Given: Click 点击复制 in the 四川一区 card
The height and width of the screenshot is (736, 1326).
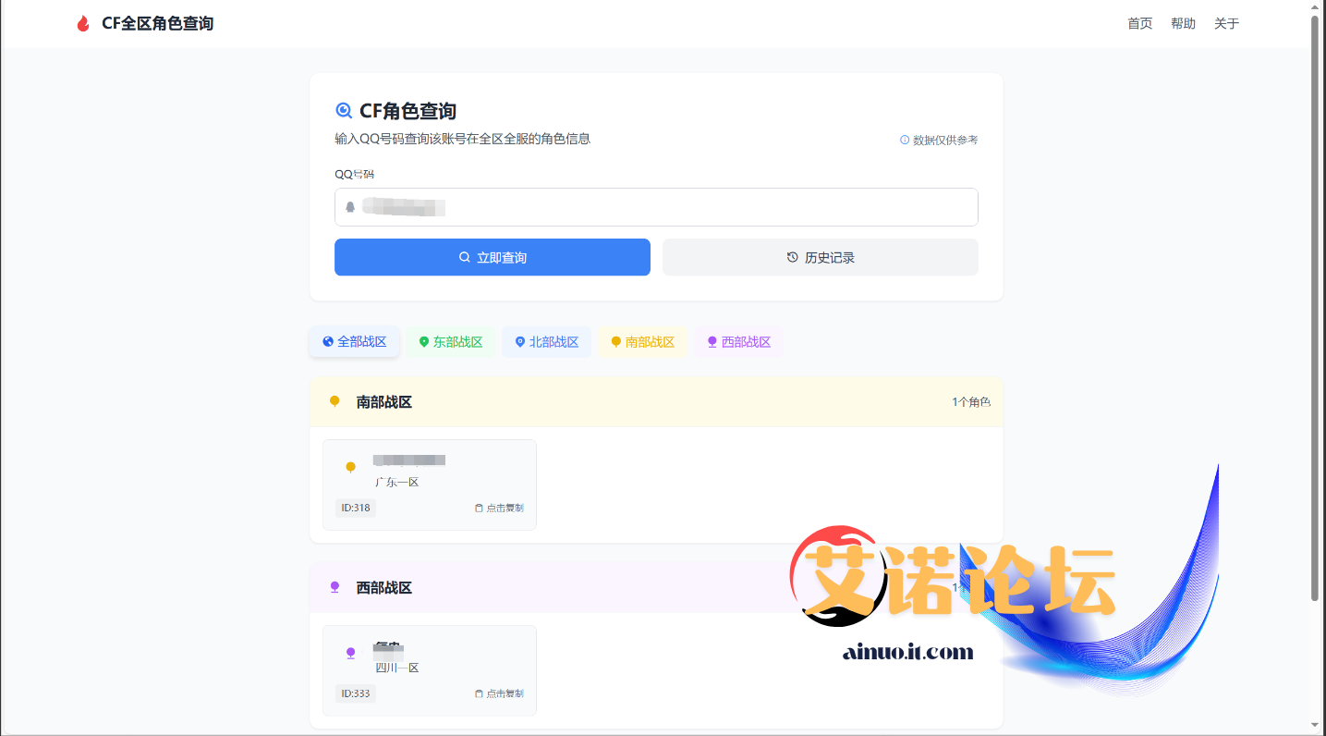Looking at the screenshot, I should point(499,693).
